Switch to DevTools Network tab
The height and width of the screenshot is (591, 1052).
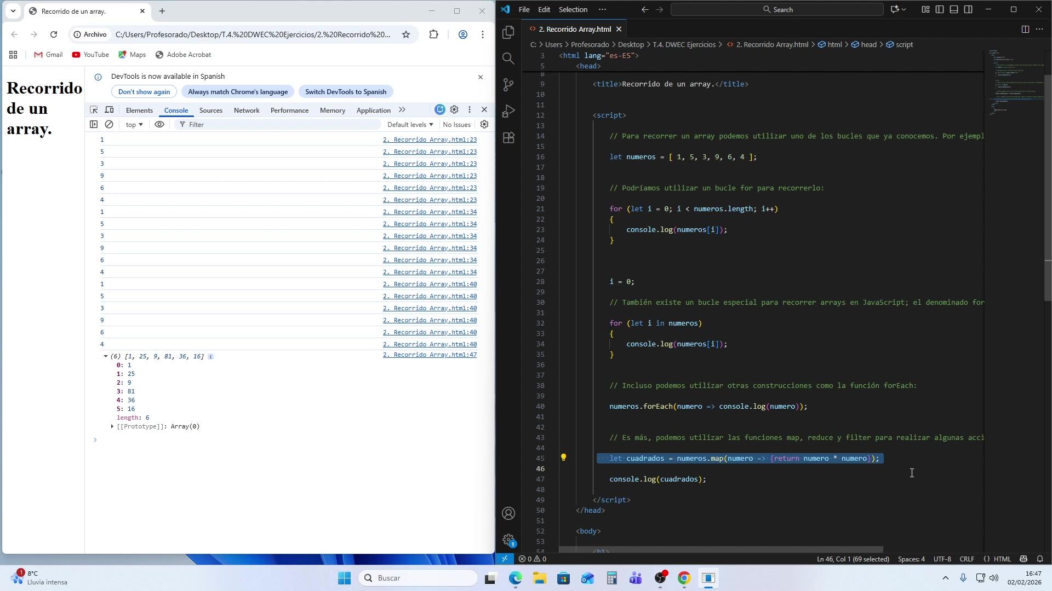point(247,111)
